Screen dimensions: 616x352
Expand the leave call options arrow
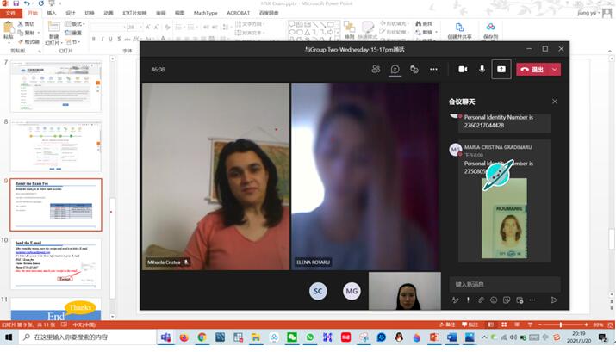[x=555, y=70]
